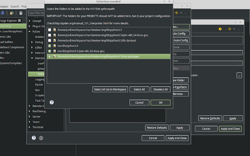The width and height of the screenshot is (250, 156).
Task: Expand the Plug-in Development node
Action: coord(30,26)
